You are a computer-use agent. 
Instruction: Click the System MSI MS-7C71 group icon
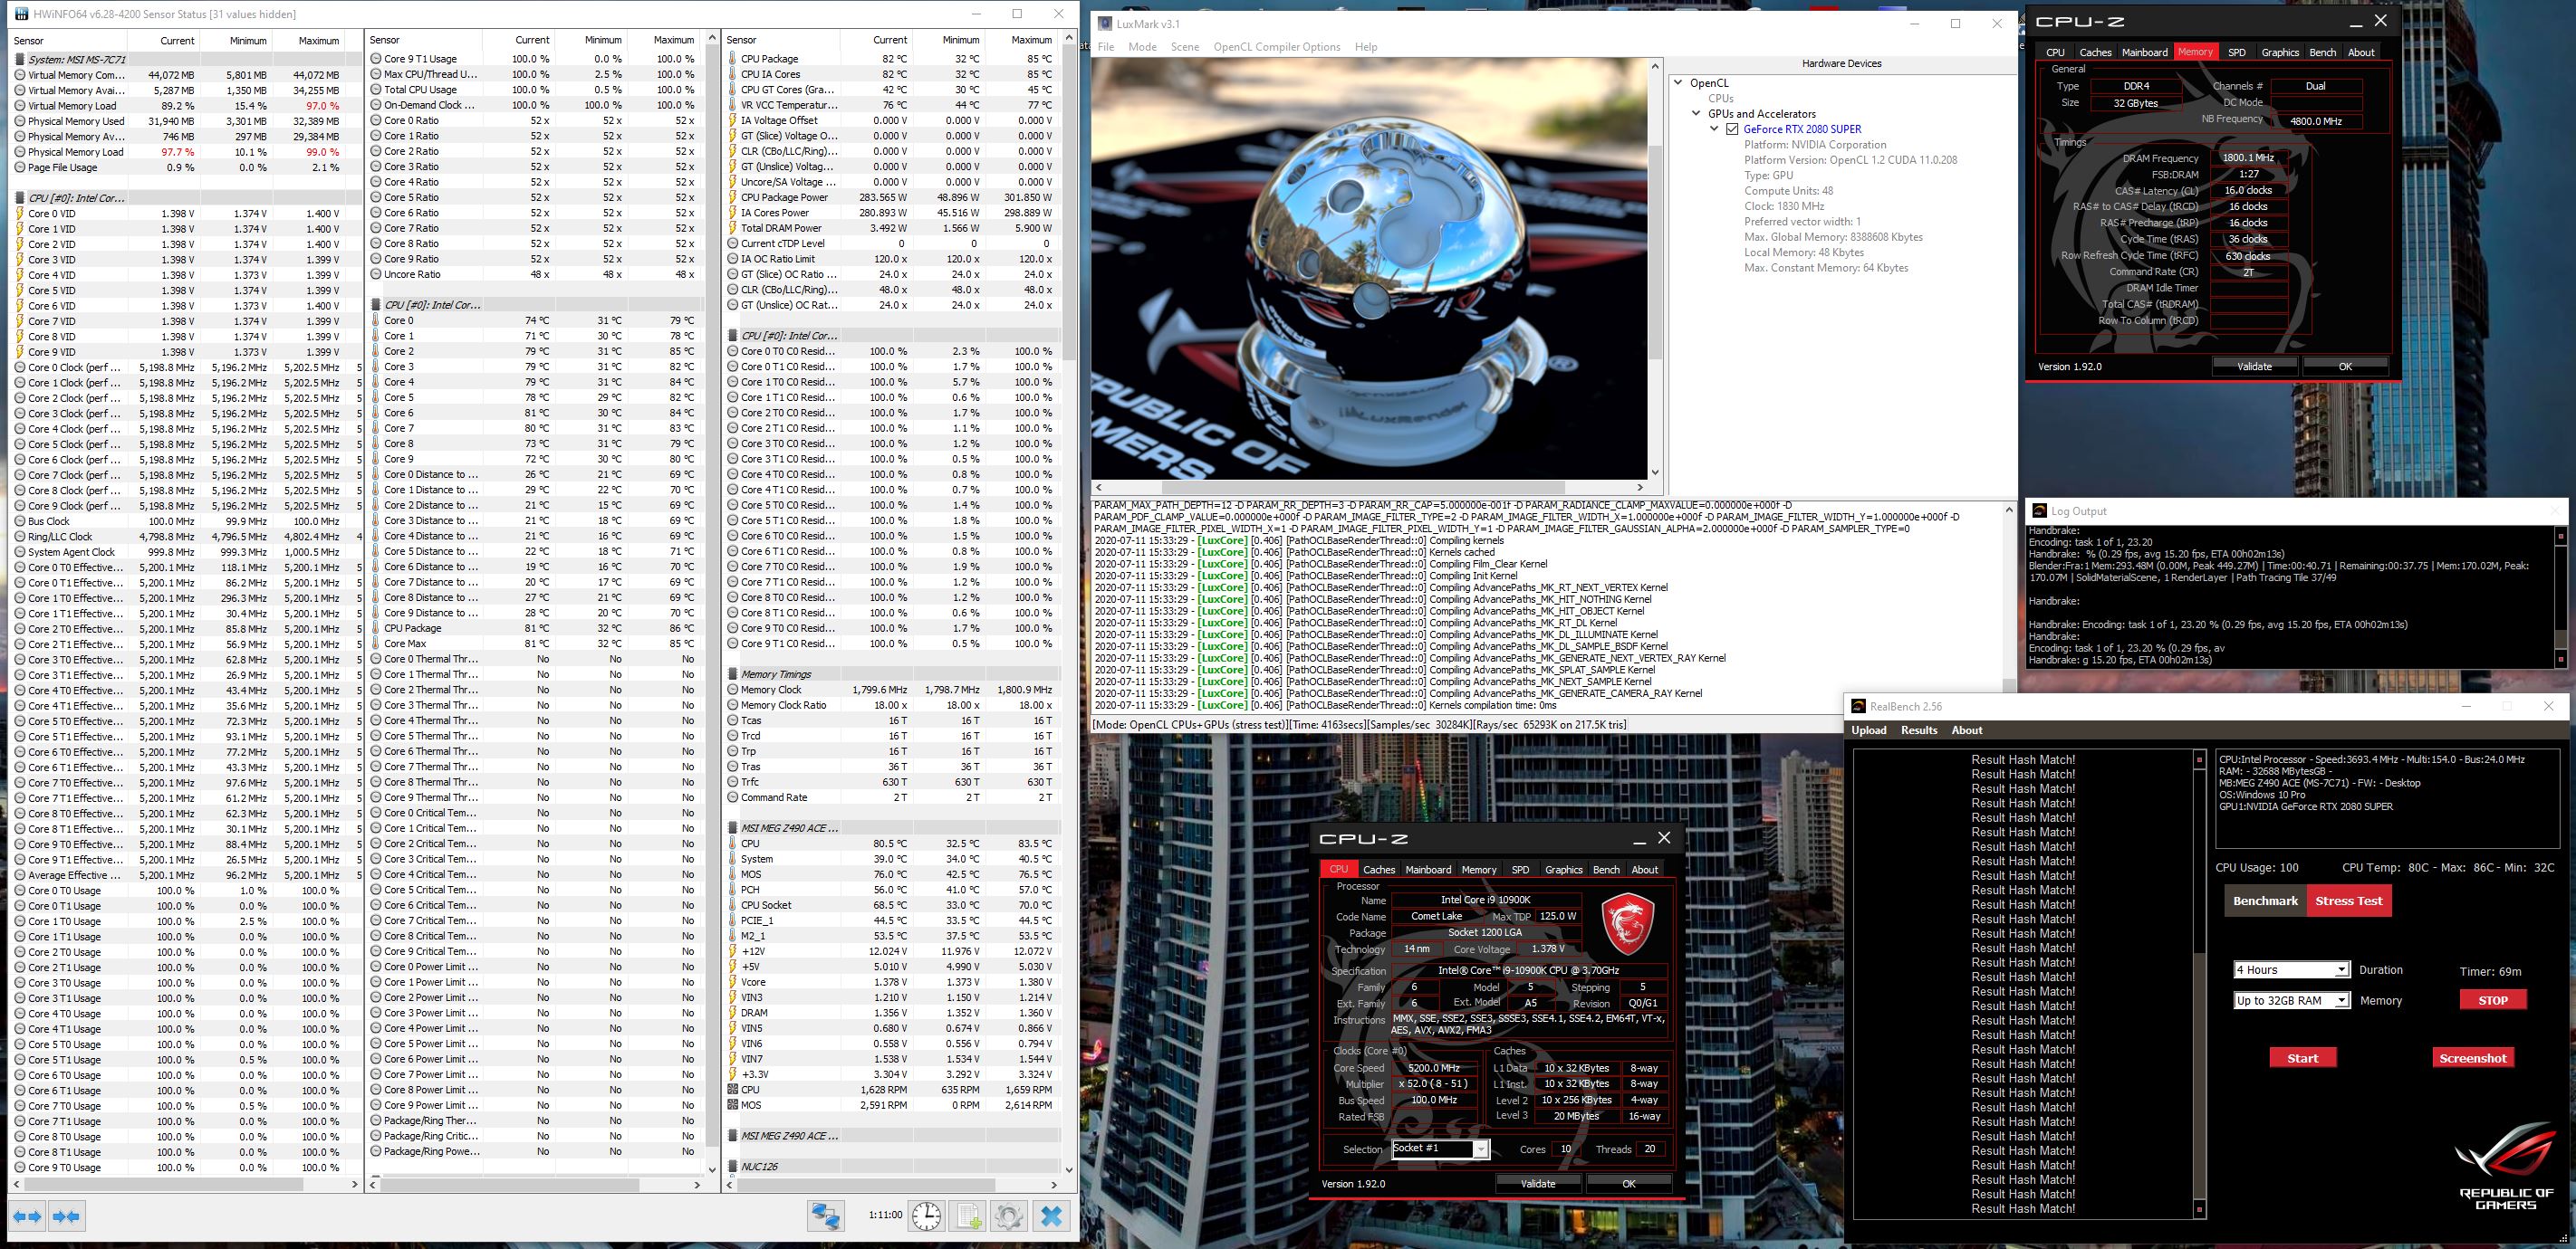pos(20,60)
